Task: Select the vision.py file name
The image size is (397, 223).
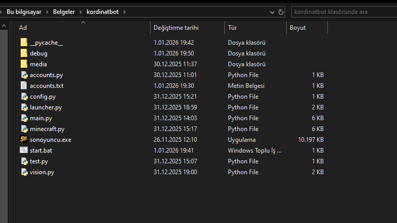Action: (42, 172)
